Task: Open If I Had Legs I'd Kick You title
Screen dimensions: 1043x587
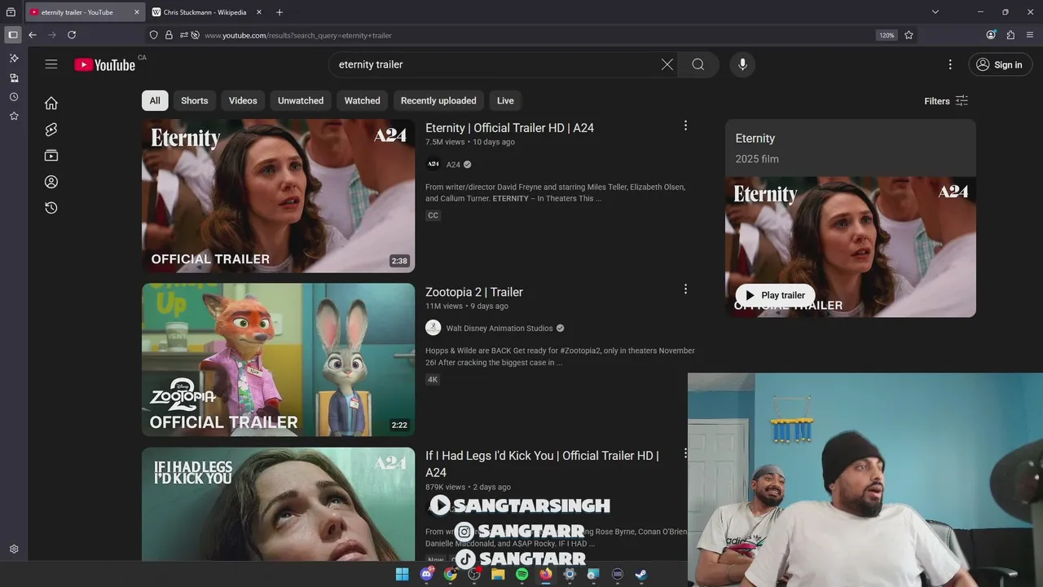Action: pos(542,464)
